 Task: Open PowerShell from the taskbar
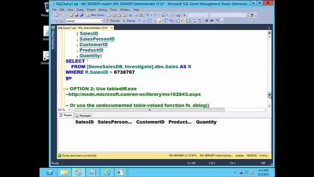tap(50, 173)
